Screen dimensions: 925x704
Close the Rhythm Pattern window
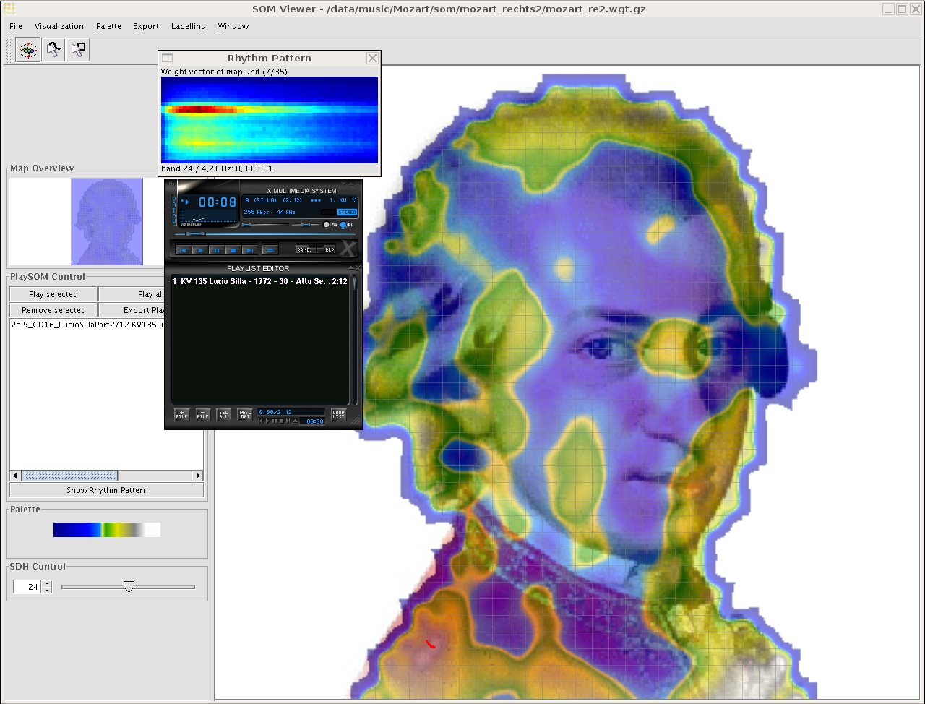click(372, 59)
